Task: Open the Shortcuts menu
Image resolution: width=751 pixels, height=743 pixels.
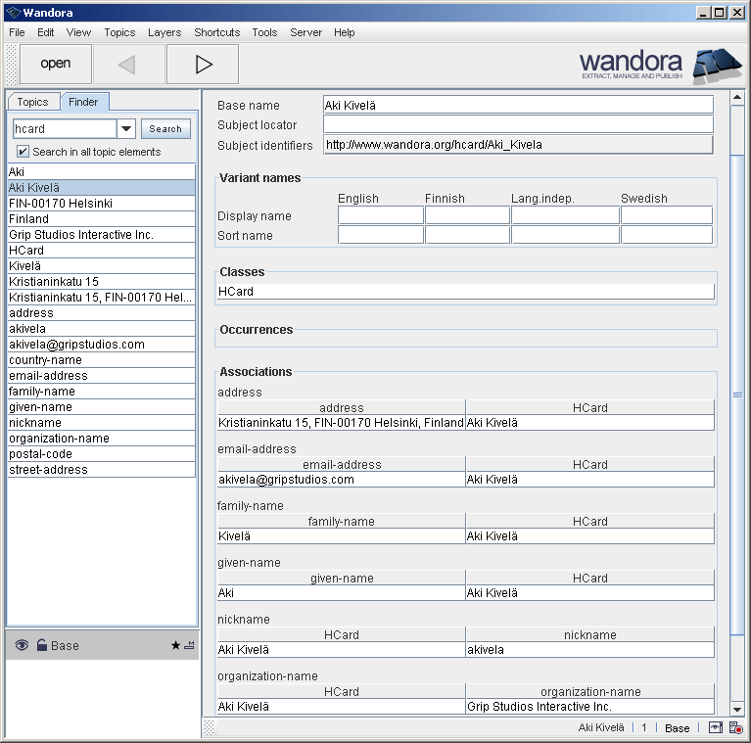Action: tap(217, 32)
